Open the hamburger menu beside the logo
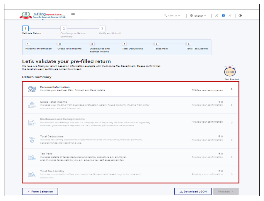264x201 pixels. (73, 14)
